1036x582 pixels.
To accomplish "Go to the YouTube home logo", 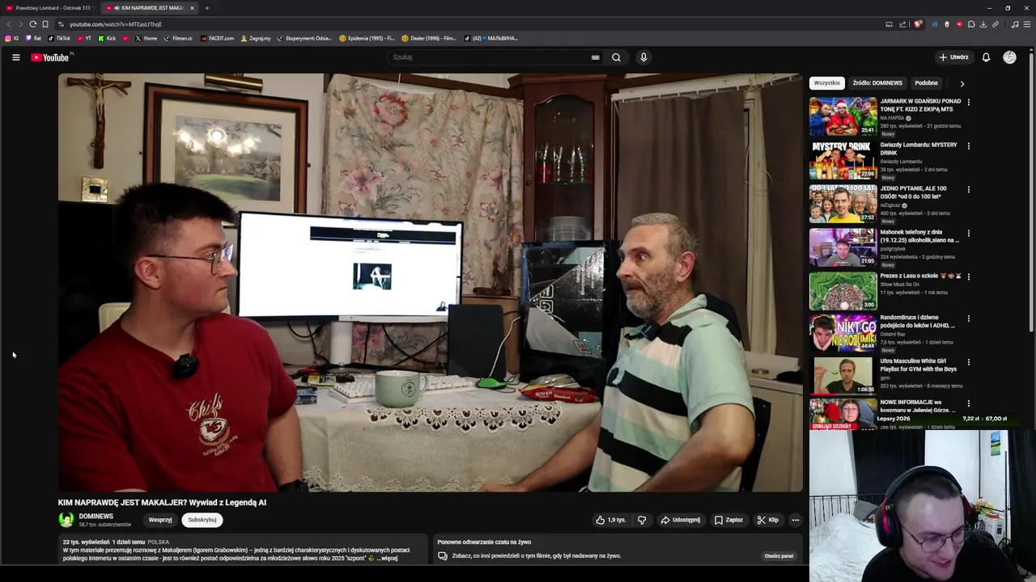I will coord(50,57).
